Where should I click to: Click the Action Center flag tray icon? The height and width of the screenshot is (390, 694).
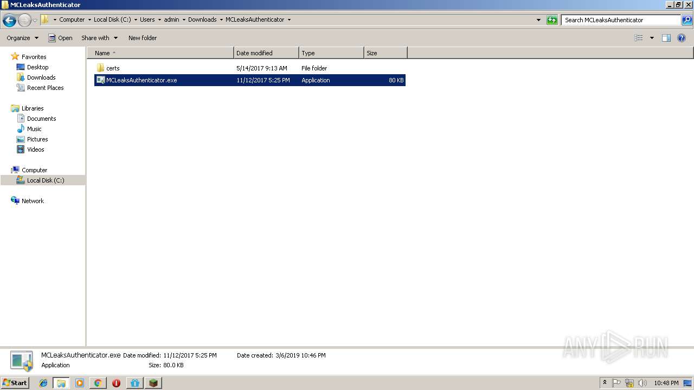tap(616, 383)
